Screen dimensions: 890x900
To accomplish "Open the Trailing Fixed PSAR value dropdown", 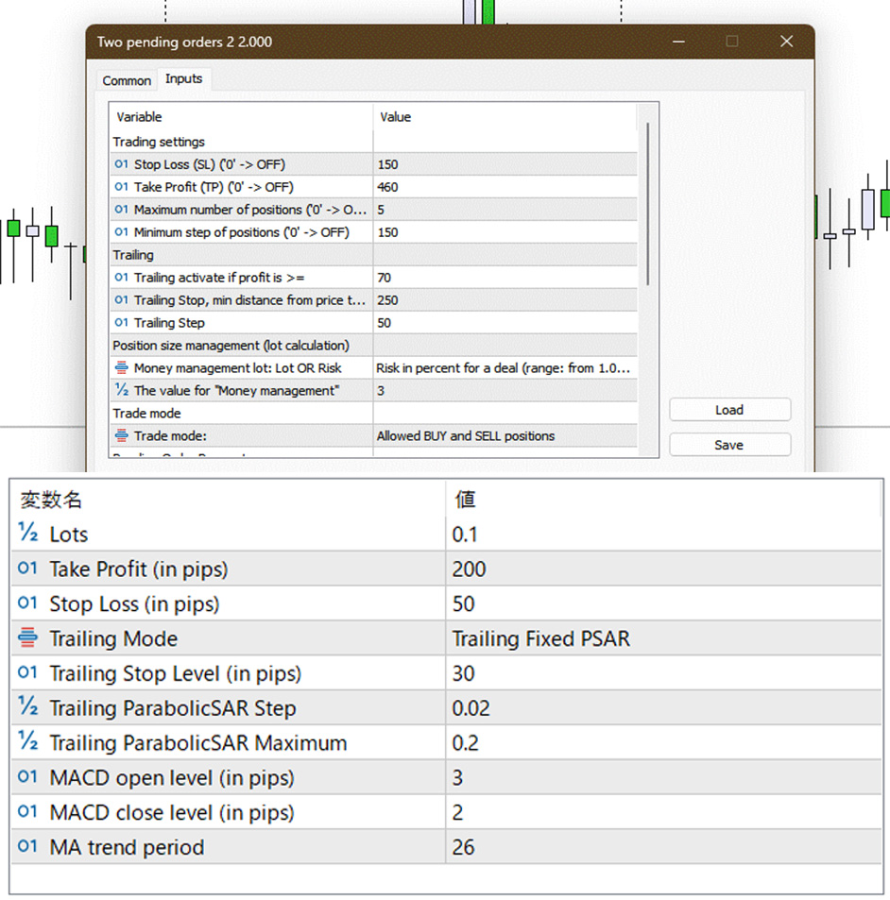I will (x=663, y=638).
